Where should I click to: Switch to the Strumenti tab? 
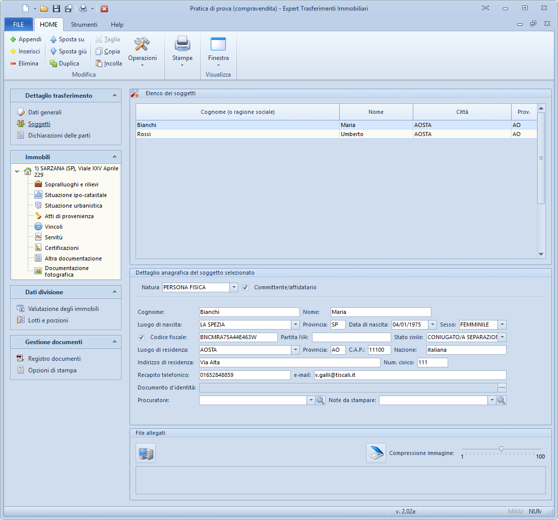84,25
